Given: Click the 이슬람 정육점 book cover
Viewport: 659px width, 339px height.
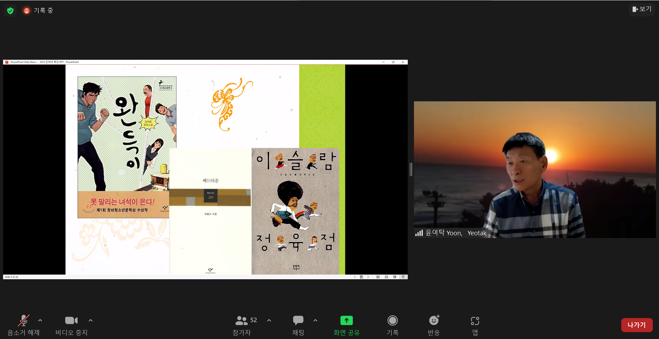Looking at the screenshot, I should pos(296,211).
